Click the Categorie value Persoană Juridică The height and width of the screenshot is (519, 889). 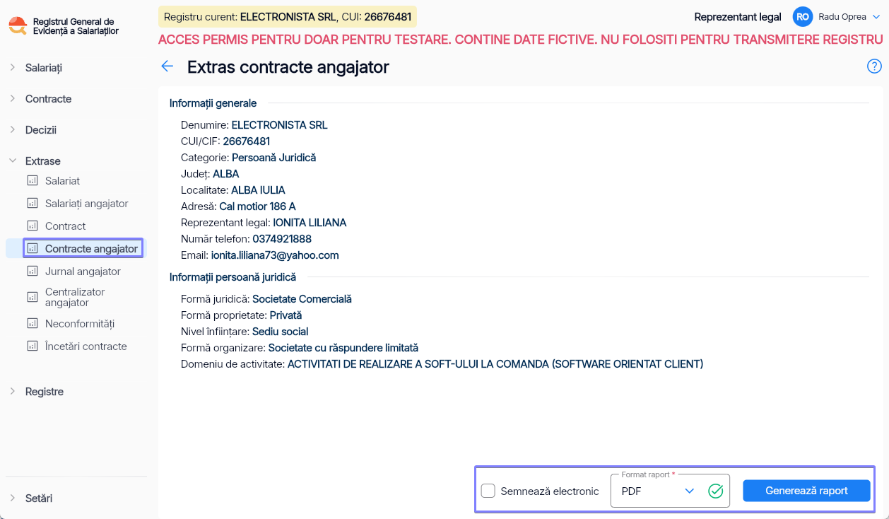tap(274, 158)
